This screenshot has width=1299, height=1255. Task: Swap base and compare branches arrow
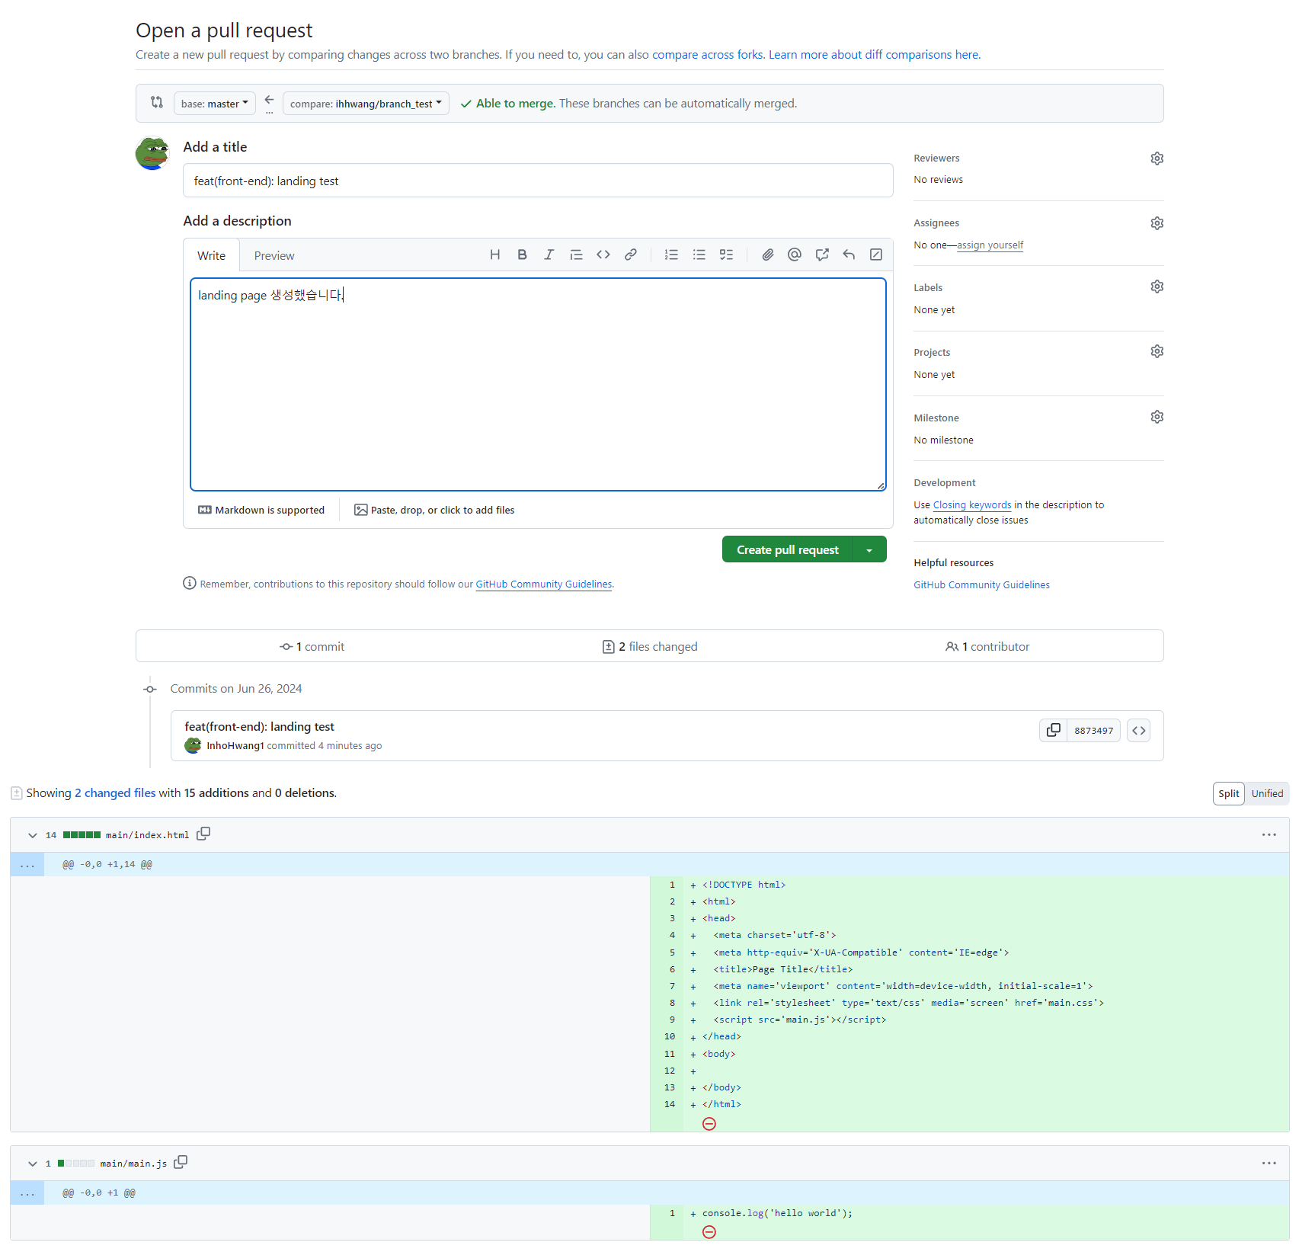(x=269, y=101)
